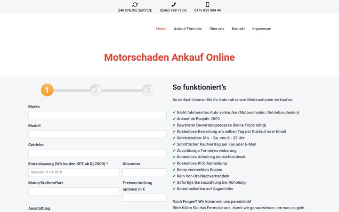This screenshot has height=212, width=339.
Task: Click the checkmark beside 'Bewährter Bewertungsprozess'
Action: pos(174,125)
